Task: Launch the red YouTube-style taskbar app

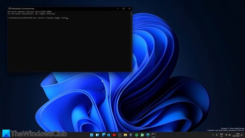Action: click(x=114, y=135)
